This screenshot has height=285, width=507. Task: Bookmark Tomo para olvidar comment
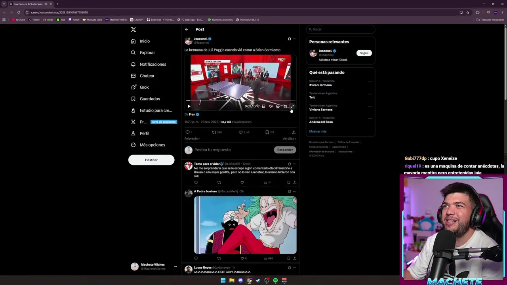click(289, 182)
